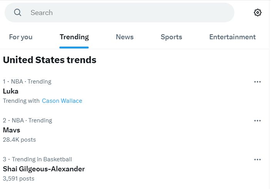Open Shai Gilgeous-Alexander trending topic
The height and width of the screenshot is (189, 271).
point(44,169)
